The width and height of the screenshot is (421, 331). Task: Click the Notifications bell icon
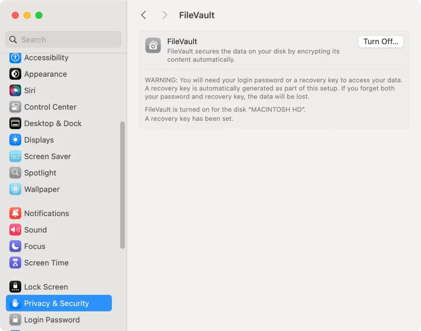point(15,213)
